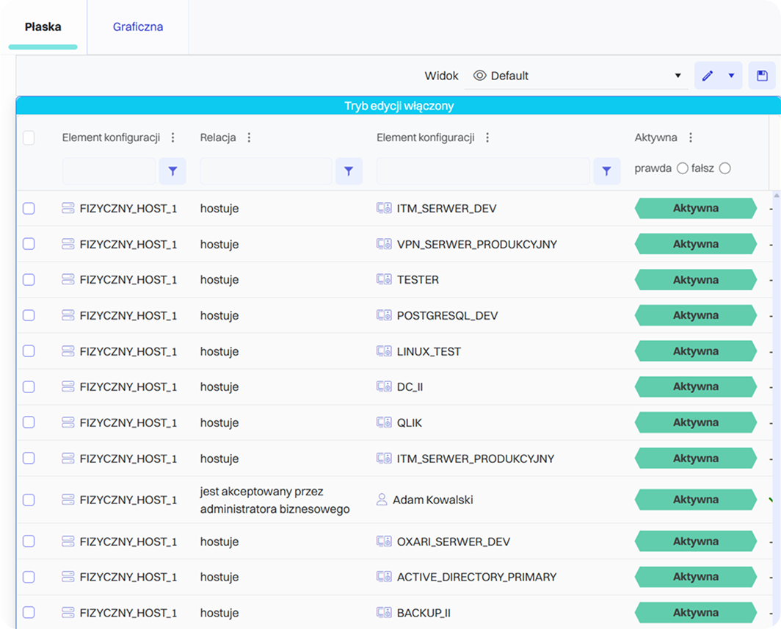Open three-dot menu of Aktywna column
Image resolution: width=781 pixels, height=629 pixels.
click(690, 137)
